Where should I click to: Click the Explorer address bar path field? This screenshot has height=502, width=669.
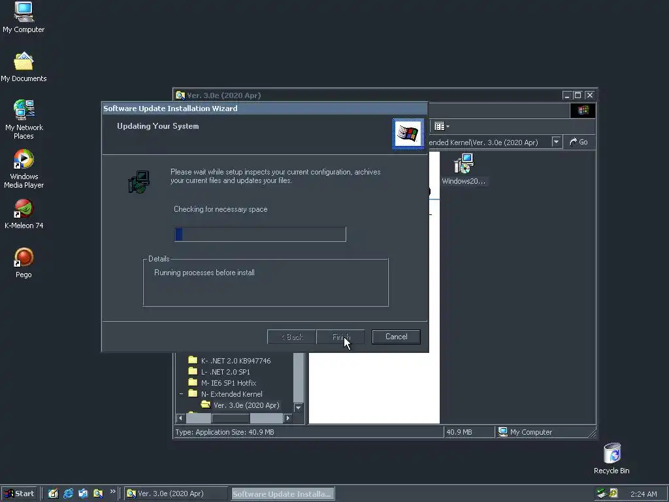tap(489, 142)
